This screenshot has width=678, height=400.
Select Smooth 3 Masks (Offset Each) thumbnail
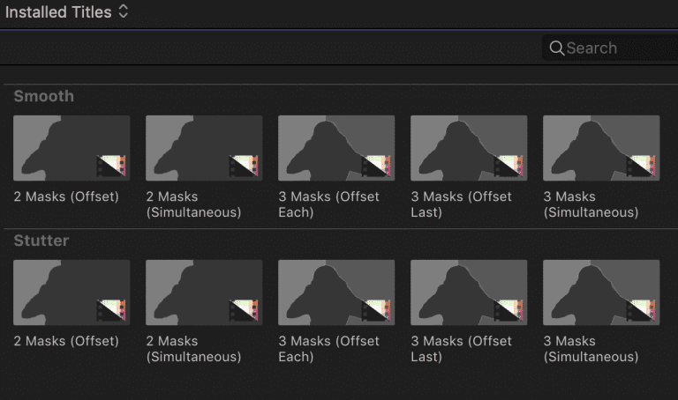point(336,148)
